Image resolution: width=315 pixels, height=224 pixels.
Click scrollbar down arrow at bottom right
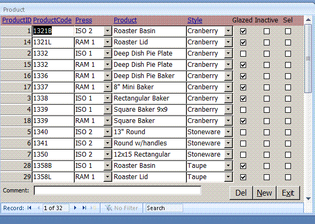[x=308, y=199]
